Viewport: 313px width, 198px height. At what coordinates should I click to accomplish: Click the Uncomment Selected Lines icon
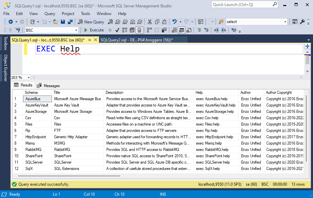coord(206,30)
